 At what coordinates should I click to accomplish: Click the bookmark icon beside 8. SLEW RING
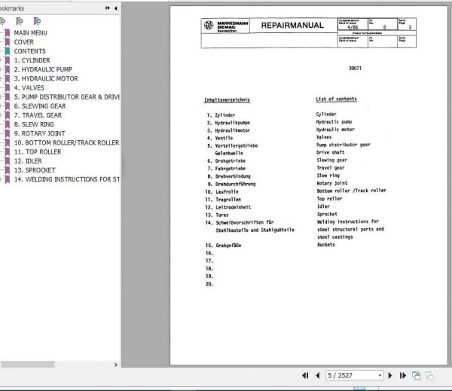tap(8, 124)
